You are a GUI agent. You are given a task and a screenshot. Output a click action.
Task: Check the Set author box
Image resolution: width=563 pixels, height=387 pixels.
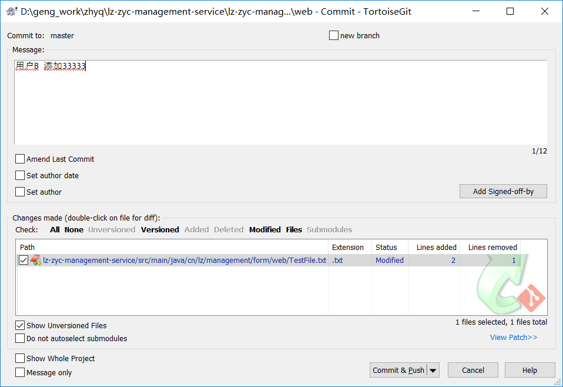[x=20, y=192]
